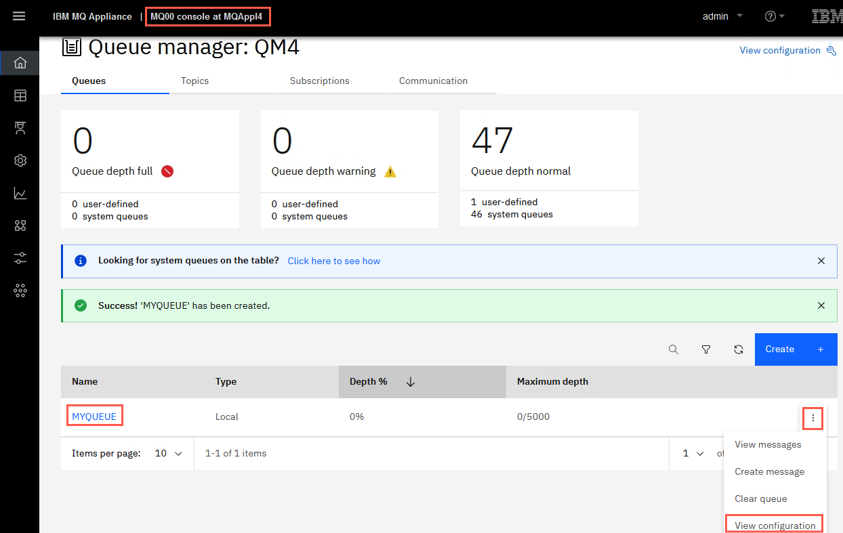Screen dimensions: 843x533
Task: Expand the help menu arrow
Action: 782,16
